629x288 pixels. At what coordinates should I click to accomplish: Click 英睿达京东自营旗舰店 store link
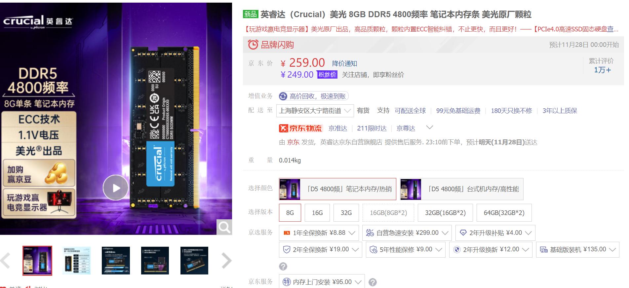351,142
